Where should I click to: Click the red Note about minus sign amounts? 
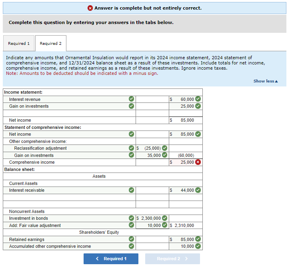point(82,73)
